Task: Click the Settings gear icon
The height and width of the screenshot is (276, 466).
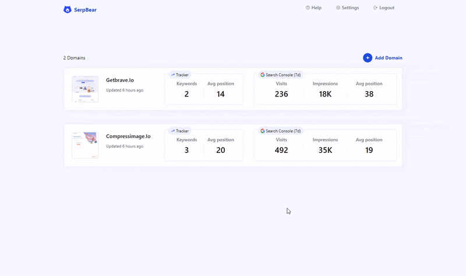Action: 338,8
